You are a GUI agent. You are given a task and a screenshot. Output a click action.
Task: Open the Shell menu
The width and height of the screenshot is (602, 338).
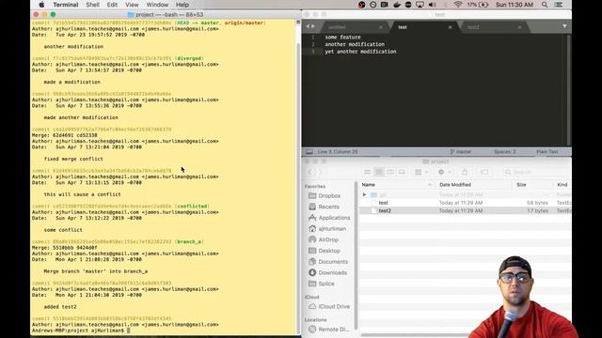coord(92,5)
